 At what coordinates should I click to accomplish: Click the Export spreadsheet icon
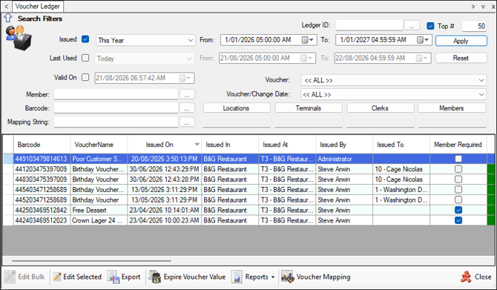(x=113, y=277)
